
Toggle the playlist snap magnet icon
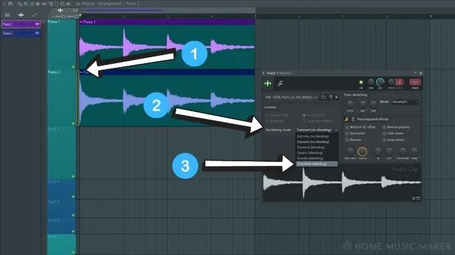coord(11,4)
